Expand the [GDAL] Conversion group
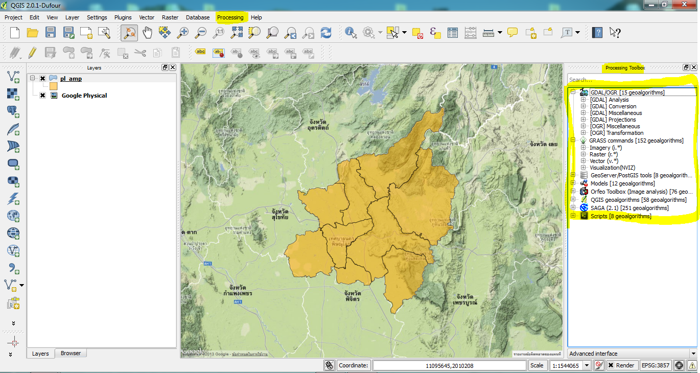The width and height of the screenshot is (700, 373). click(x=584, y=106)
